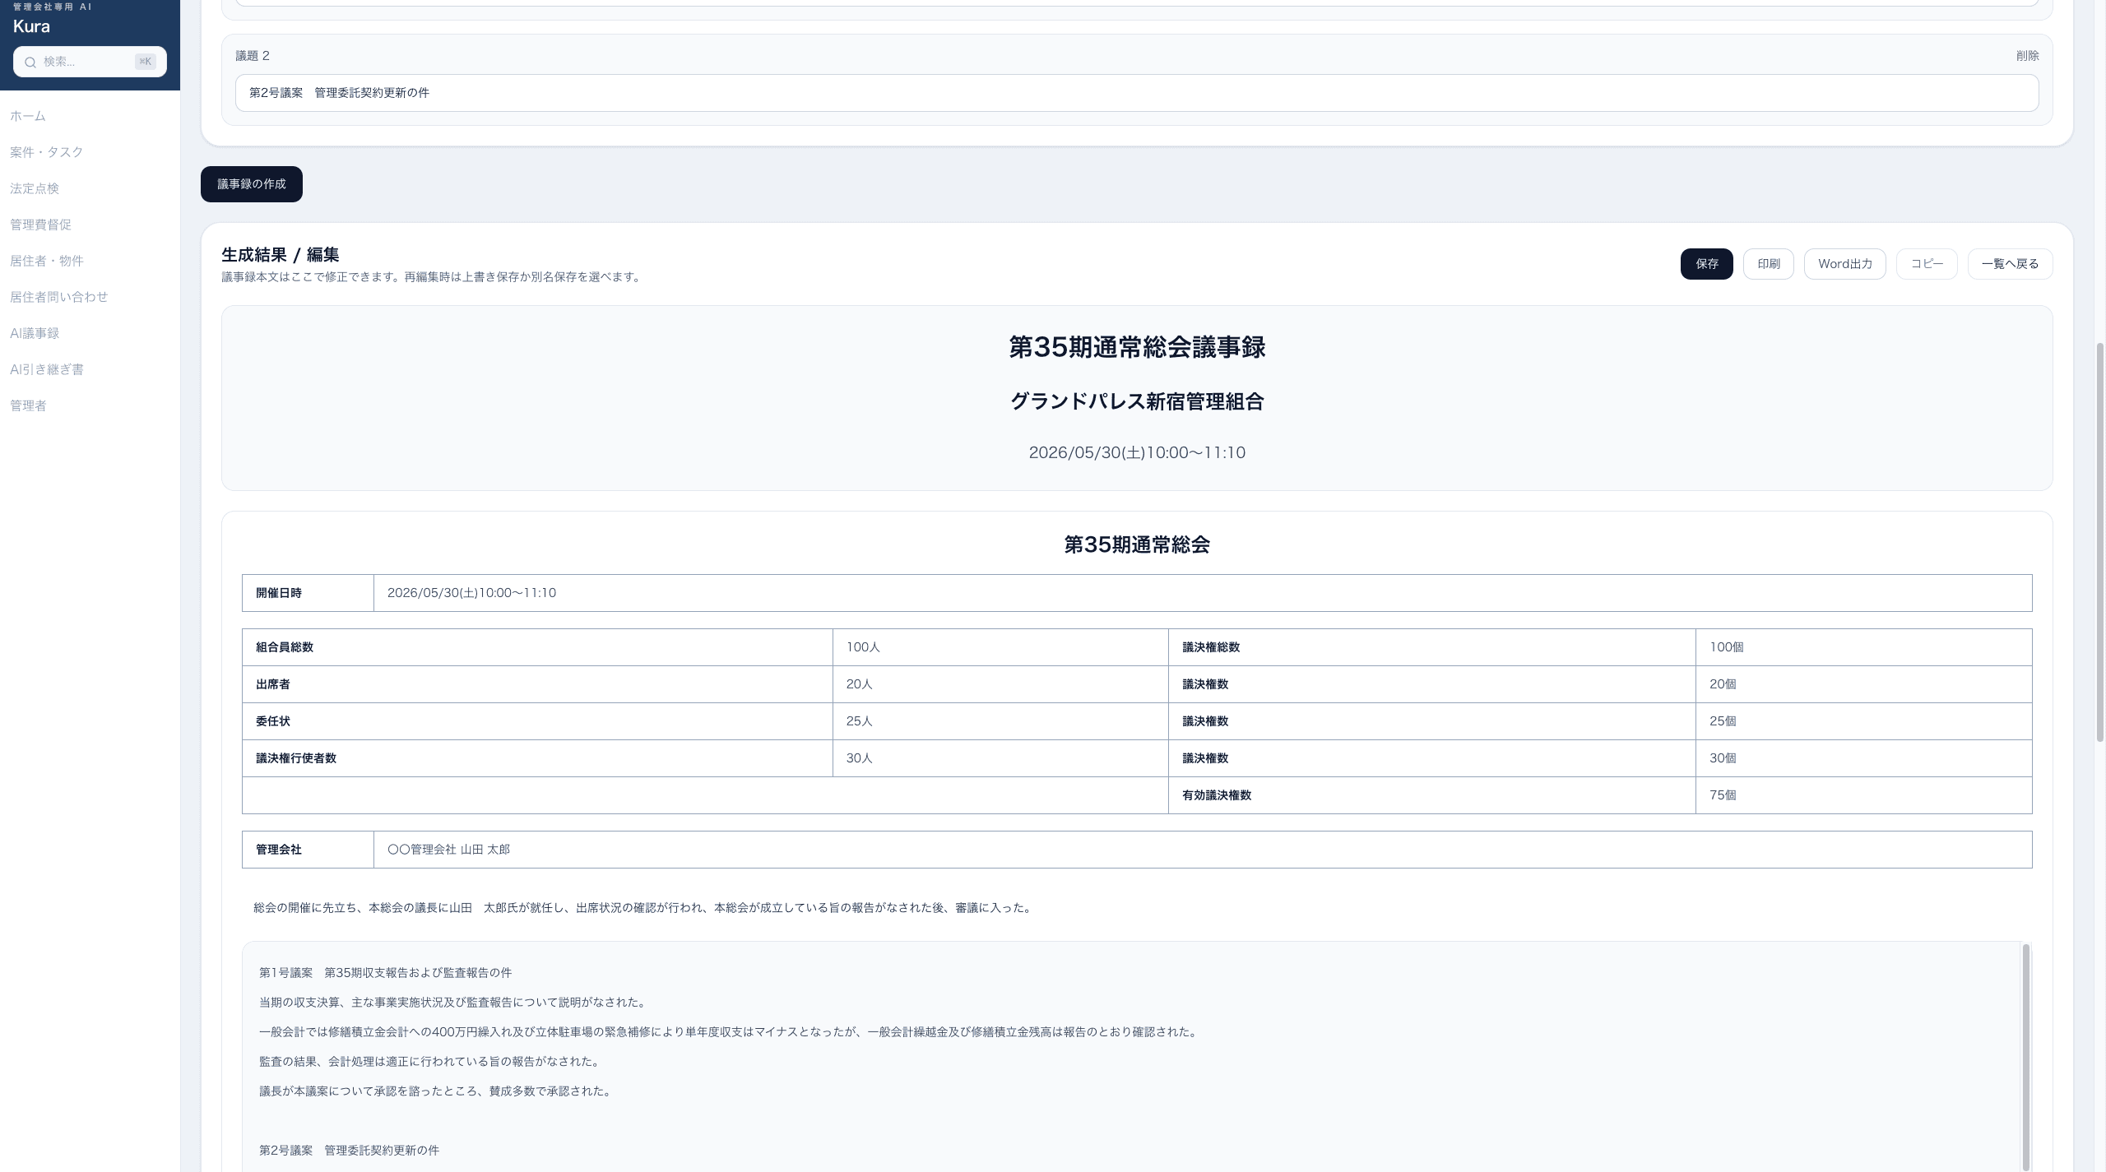
Task: Click the main page vertical scrollbar
Action: (x=2099, y=543)
